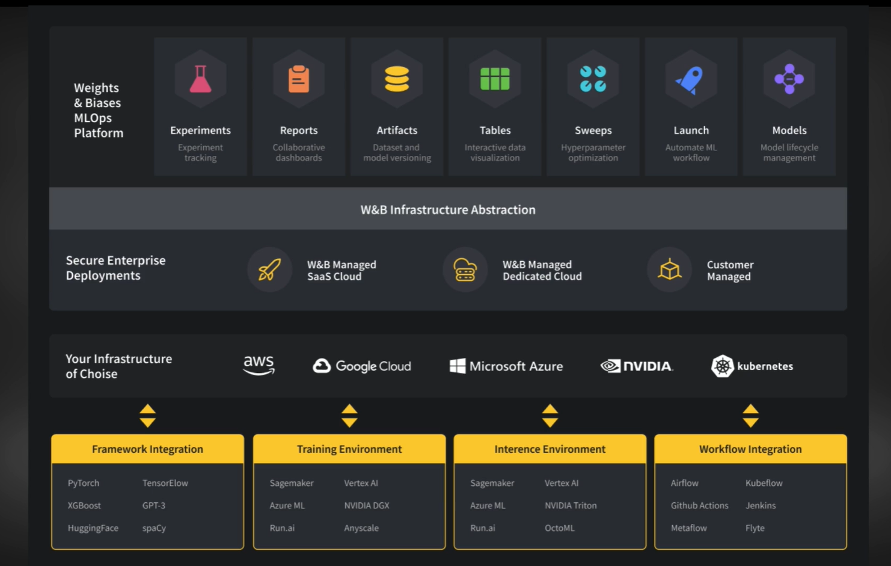Screen dimensions: 891x566
Task: Click the Models card title
Action: [789, 131]
